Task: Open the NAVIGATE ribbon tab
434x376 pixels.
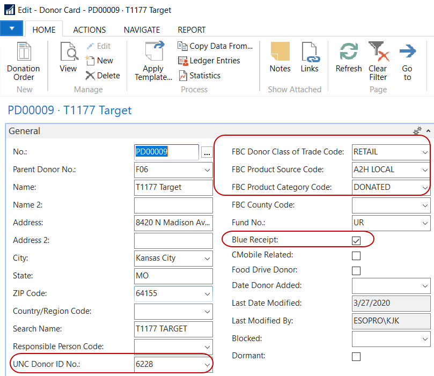Action: pyautogui.click(x=142, y=30)
